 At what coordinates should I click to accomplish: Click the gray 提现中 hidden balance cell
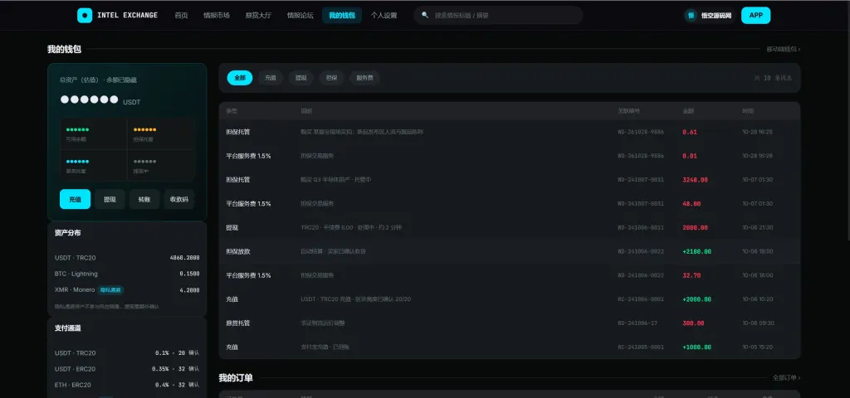pos(160,165)
